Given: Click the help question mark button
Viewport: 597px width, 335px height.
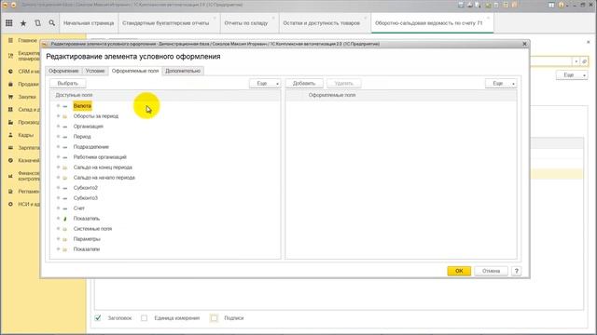Looking at the screenshot, I should pos(516,271).
